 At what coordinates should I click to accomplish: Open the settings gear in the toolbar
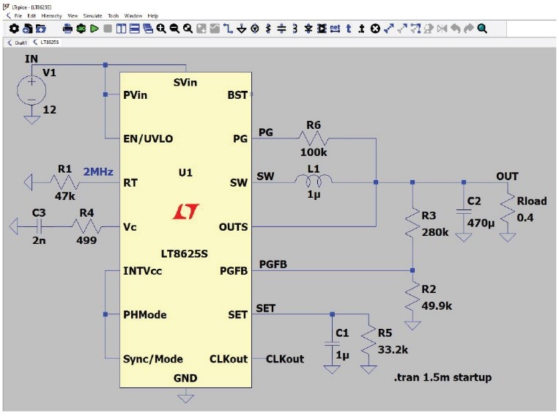tap(14, 29)
